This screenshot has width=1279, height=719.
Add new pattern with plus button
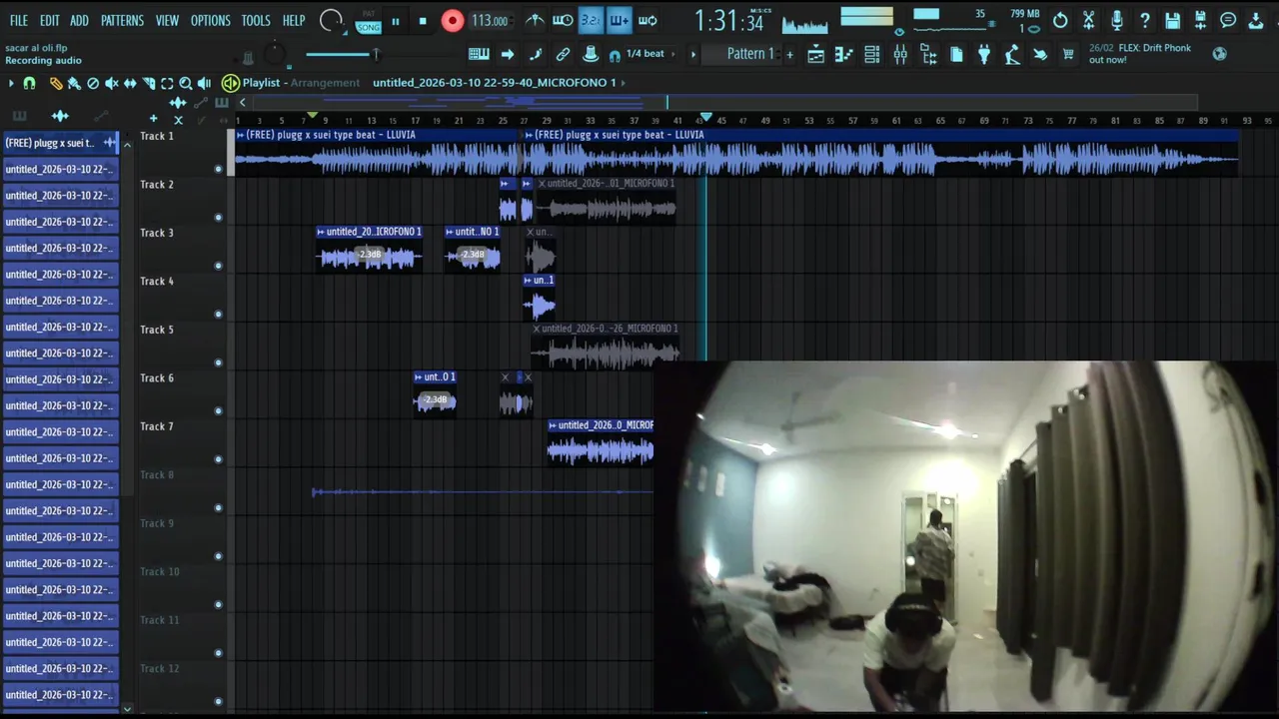[789, 54]
